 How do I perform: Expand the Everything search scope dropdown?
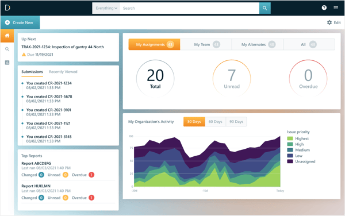pos(106,8)
